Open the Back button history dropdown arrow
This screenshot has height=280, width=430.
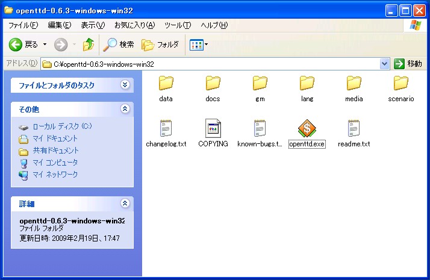pyautogui.click(x=45, y=45)
